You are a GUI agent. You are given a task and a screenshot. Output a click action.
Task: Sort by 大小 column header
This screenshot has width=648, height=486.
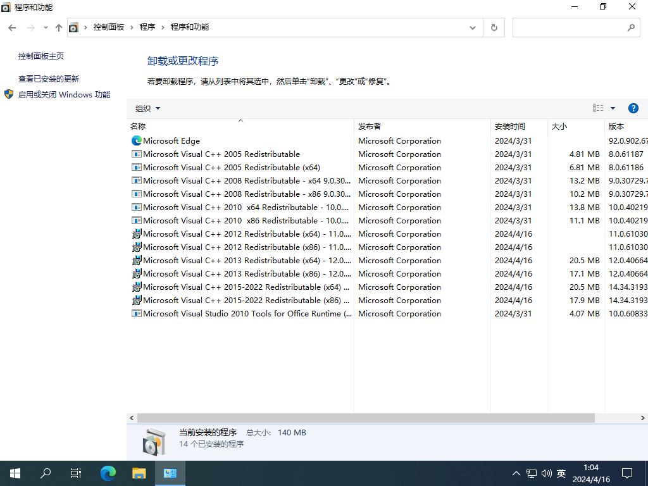pos(576,126)
